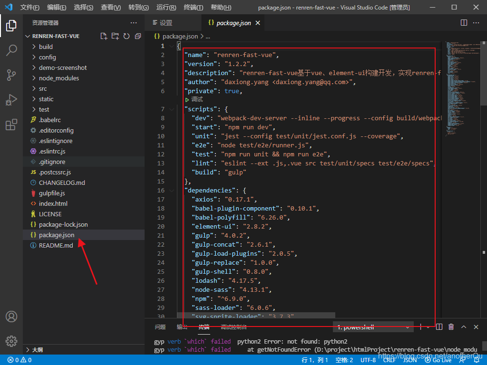
Task: Refresh the explorer file tree
Action: 127,36
